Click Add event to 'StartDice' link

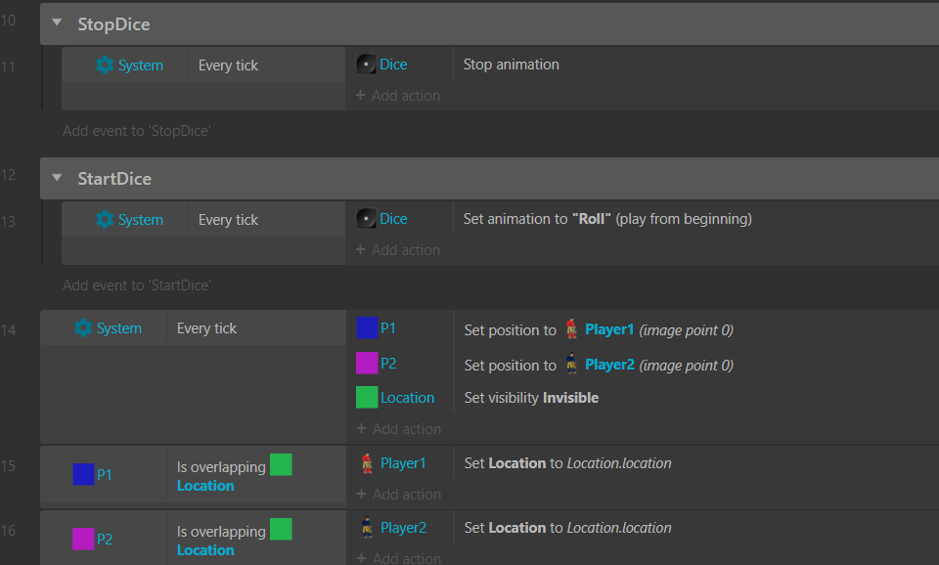coord(137,285)
